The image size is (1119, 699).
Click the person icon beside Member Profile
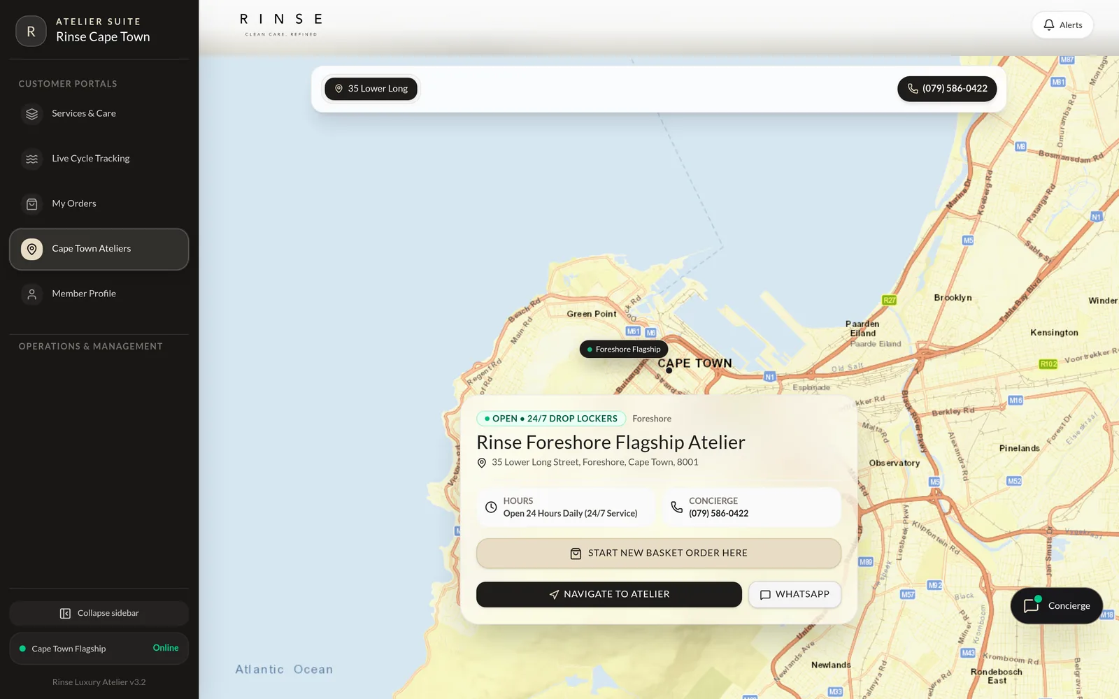[31, 294]
